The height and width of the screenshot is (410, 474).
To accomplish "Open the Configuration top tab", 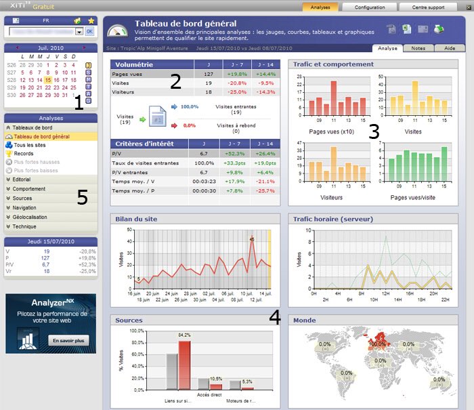I will click(x=370, y=7).
